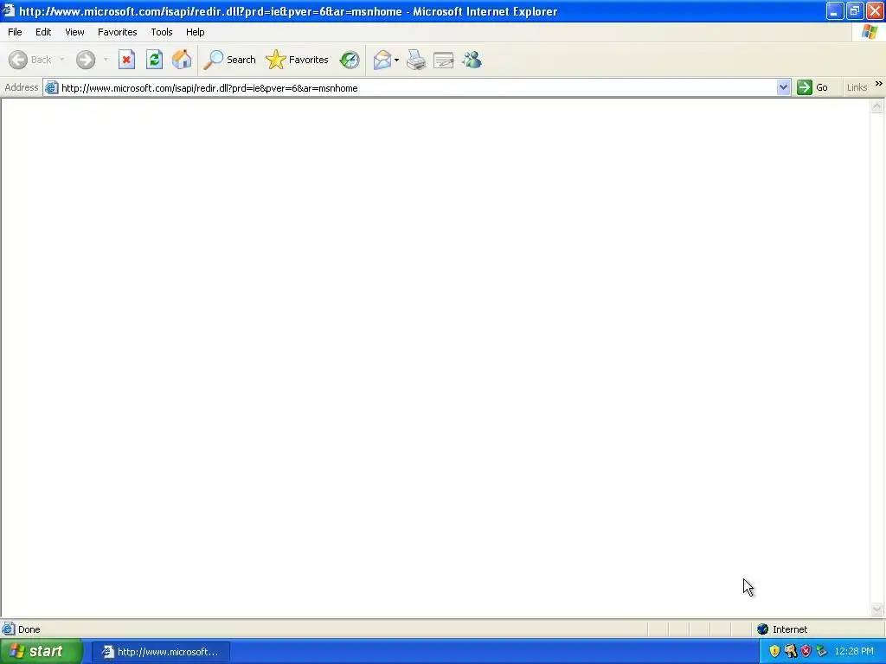Screen dimensions: 886x664
Task: Open the Windows Start menu
Action: point(42,652)
